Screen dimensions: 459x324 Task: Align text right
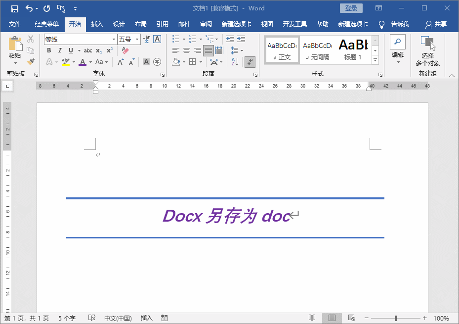[x=197, y=50]
